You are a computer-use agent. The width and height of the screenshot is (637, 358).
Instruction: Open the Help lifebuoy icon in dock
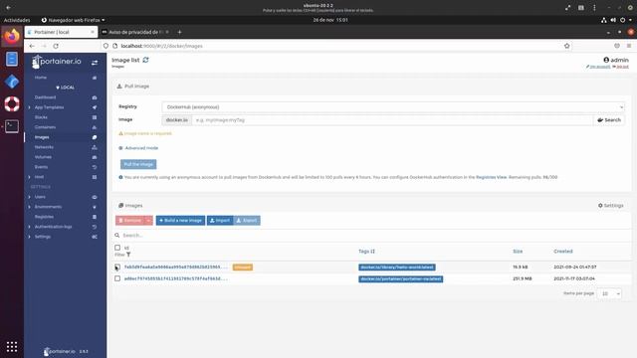(12, 103)
